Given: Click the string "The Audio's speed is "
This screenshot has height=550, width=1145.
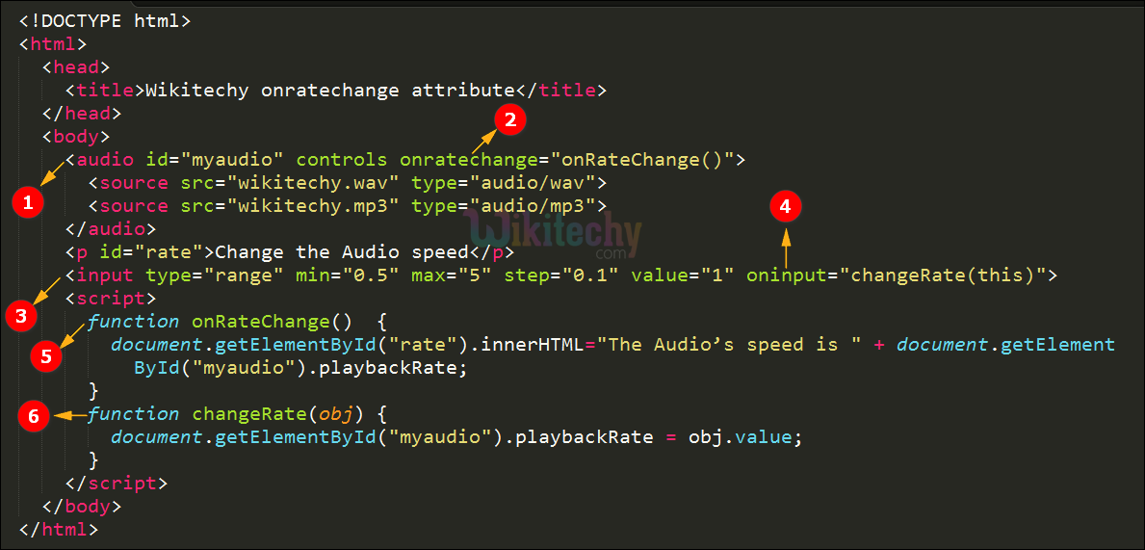Looking at the screenshot, I should tap(728, 345).
